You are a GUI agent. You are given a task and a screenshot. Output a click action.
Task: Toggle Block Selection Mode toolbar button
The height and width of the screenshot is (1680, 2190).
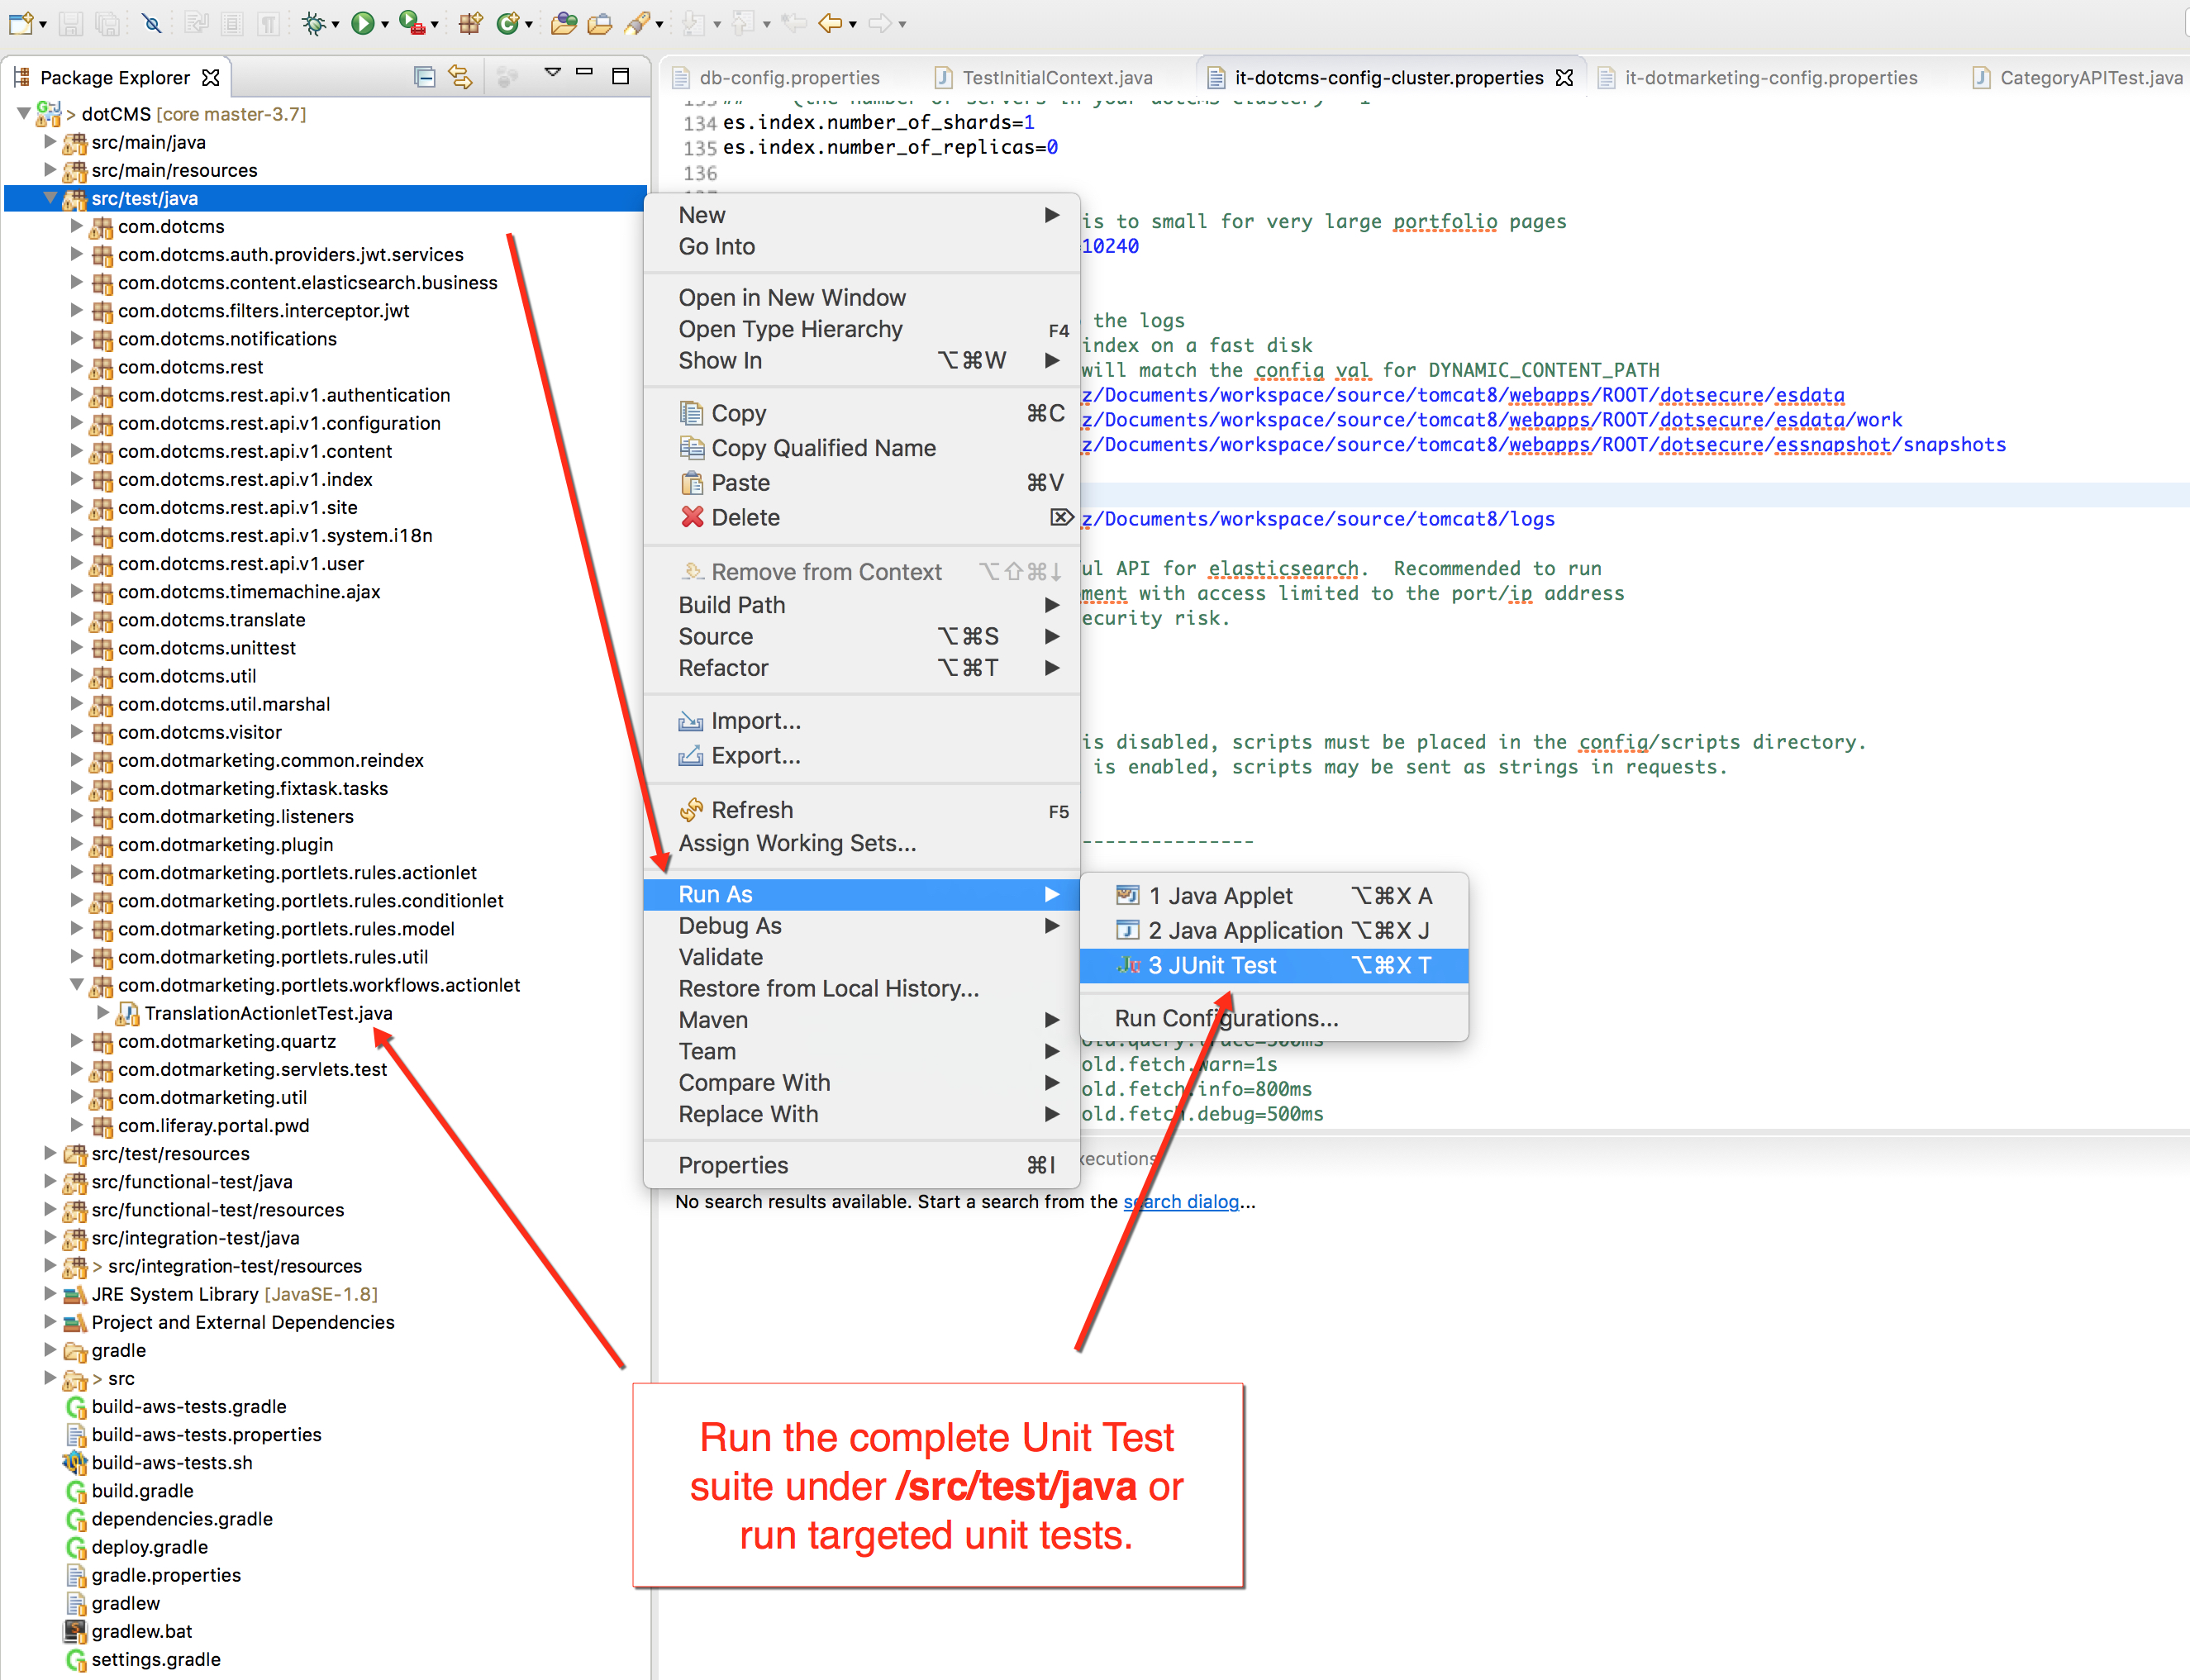[232, 23]
